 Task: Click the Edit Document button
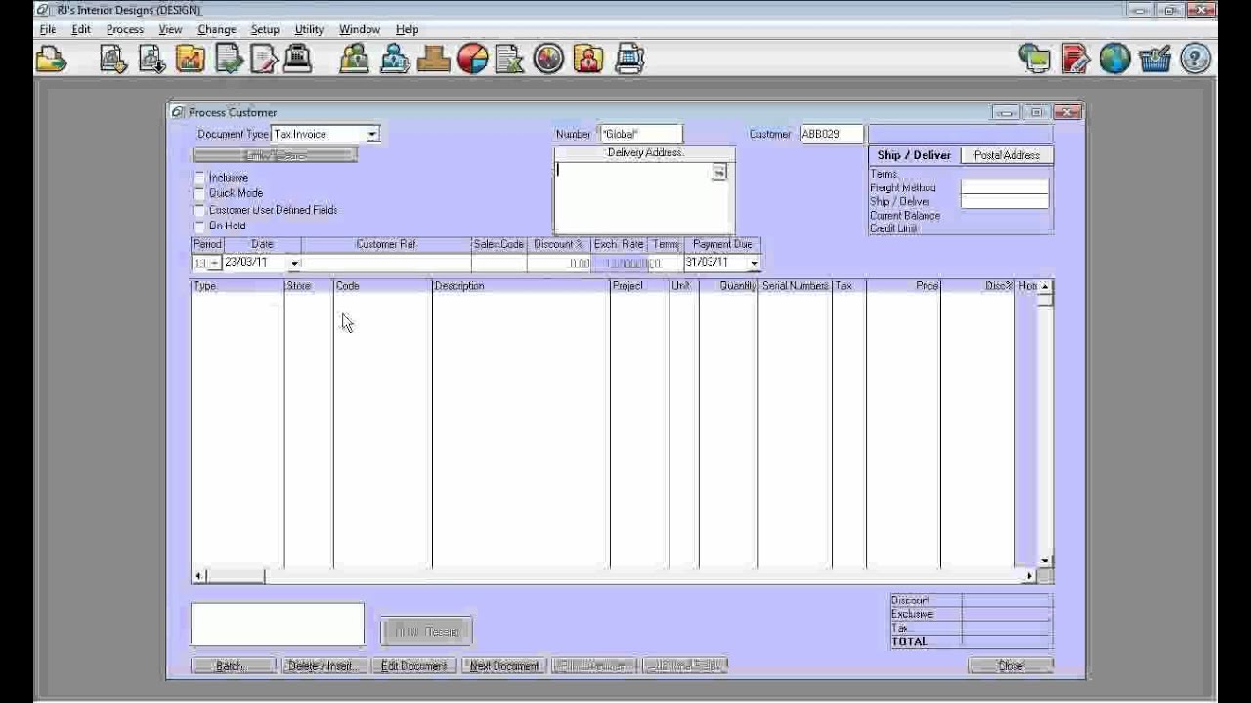click(x=413, y=666)
